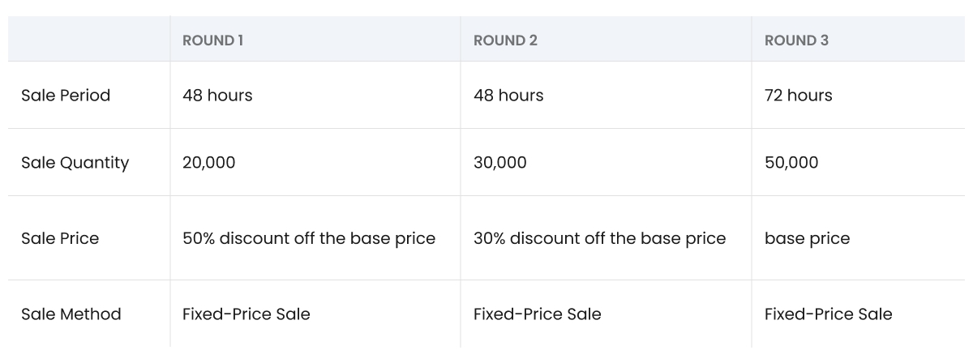
Task: Select the 30% discount sale price cell
Action: (x=599, y=238)
